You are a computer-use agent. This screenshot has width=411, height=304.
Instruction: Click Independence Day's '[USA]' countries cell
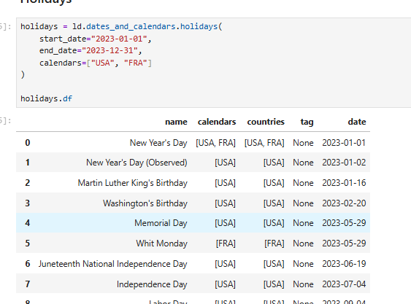coord(274,284)
